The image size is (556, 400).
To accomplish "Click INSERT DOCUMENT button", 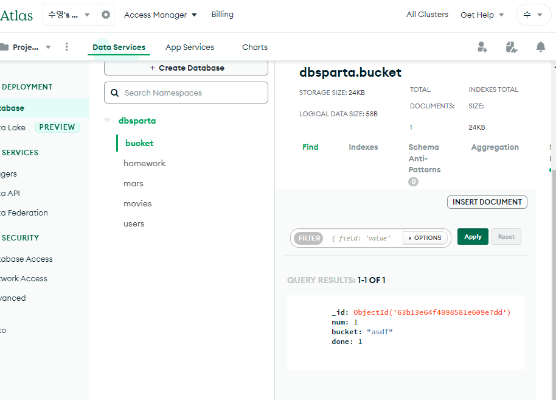I will click(x=487, y=202).
